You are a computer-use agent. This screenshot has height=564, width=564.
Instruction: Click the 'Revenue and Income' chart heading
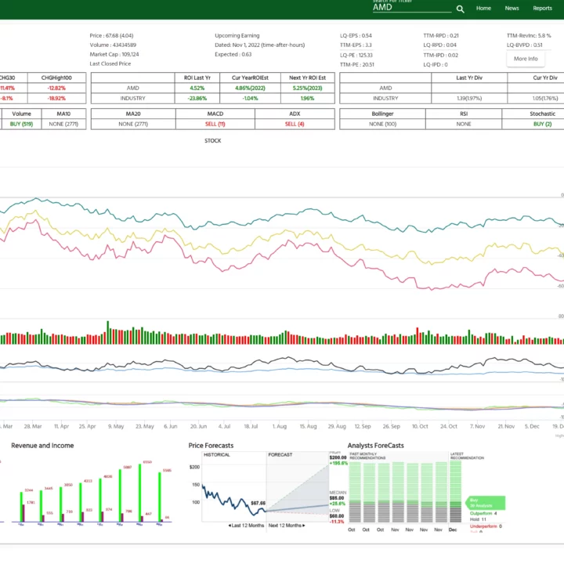pos(42,446)
